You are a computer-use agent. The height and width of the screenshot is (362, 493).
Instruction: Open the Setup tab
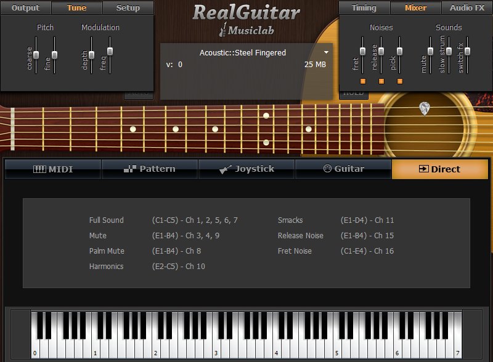(128, 8)
